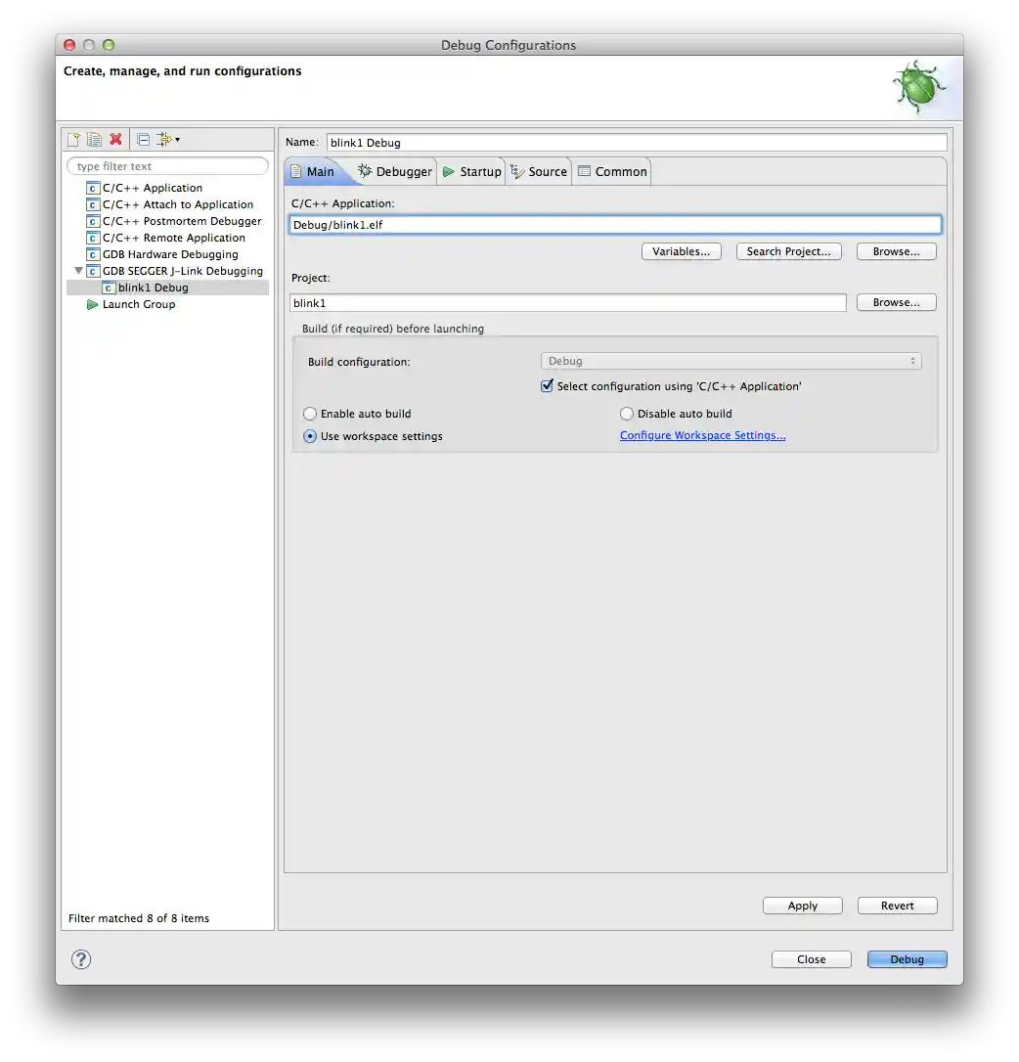
Task: Select the Disable auto build option
Action: [627, 413]
